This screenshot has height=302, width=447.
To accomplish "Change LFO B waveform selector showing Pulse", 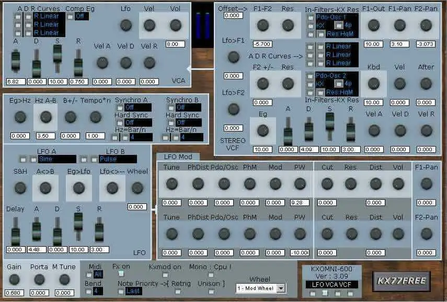I will 118,159.
